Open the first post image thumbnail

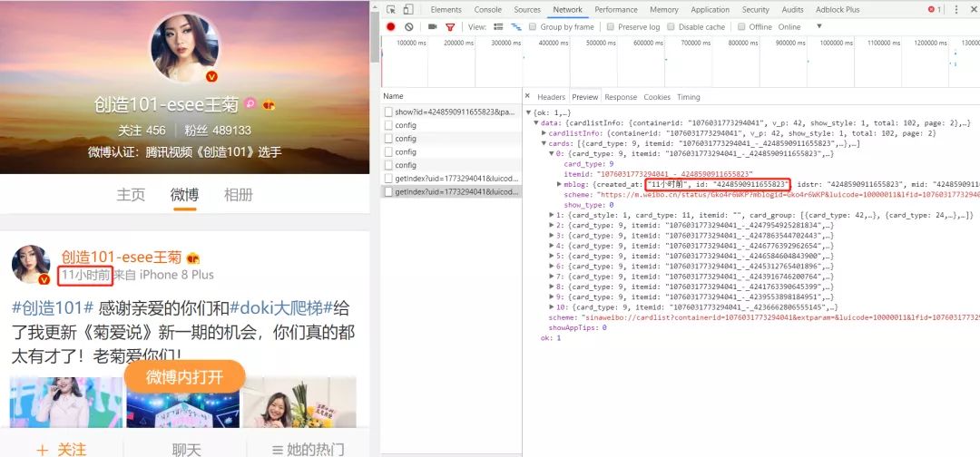click(66, 402)
